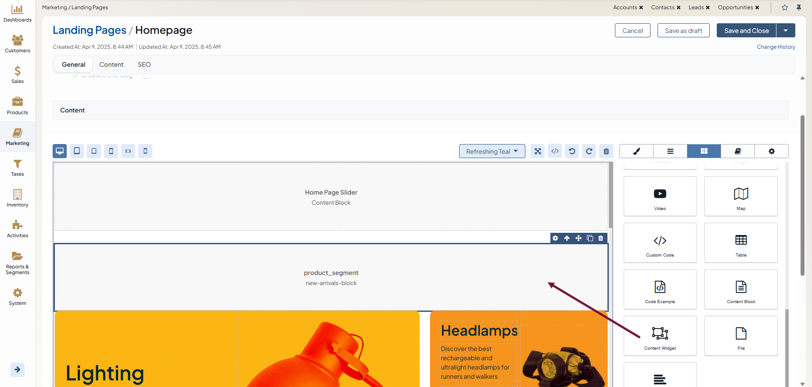The image size is (812, 387).
Task: Select the Video block
Action: point(660,196)
